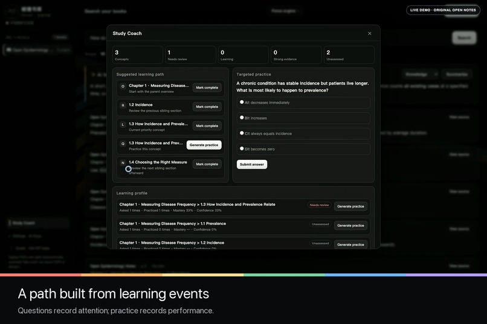Click the Study Coach dialog title
Viewport: 487px width, 324px height.
click(127, 33)
